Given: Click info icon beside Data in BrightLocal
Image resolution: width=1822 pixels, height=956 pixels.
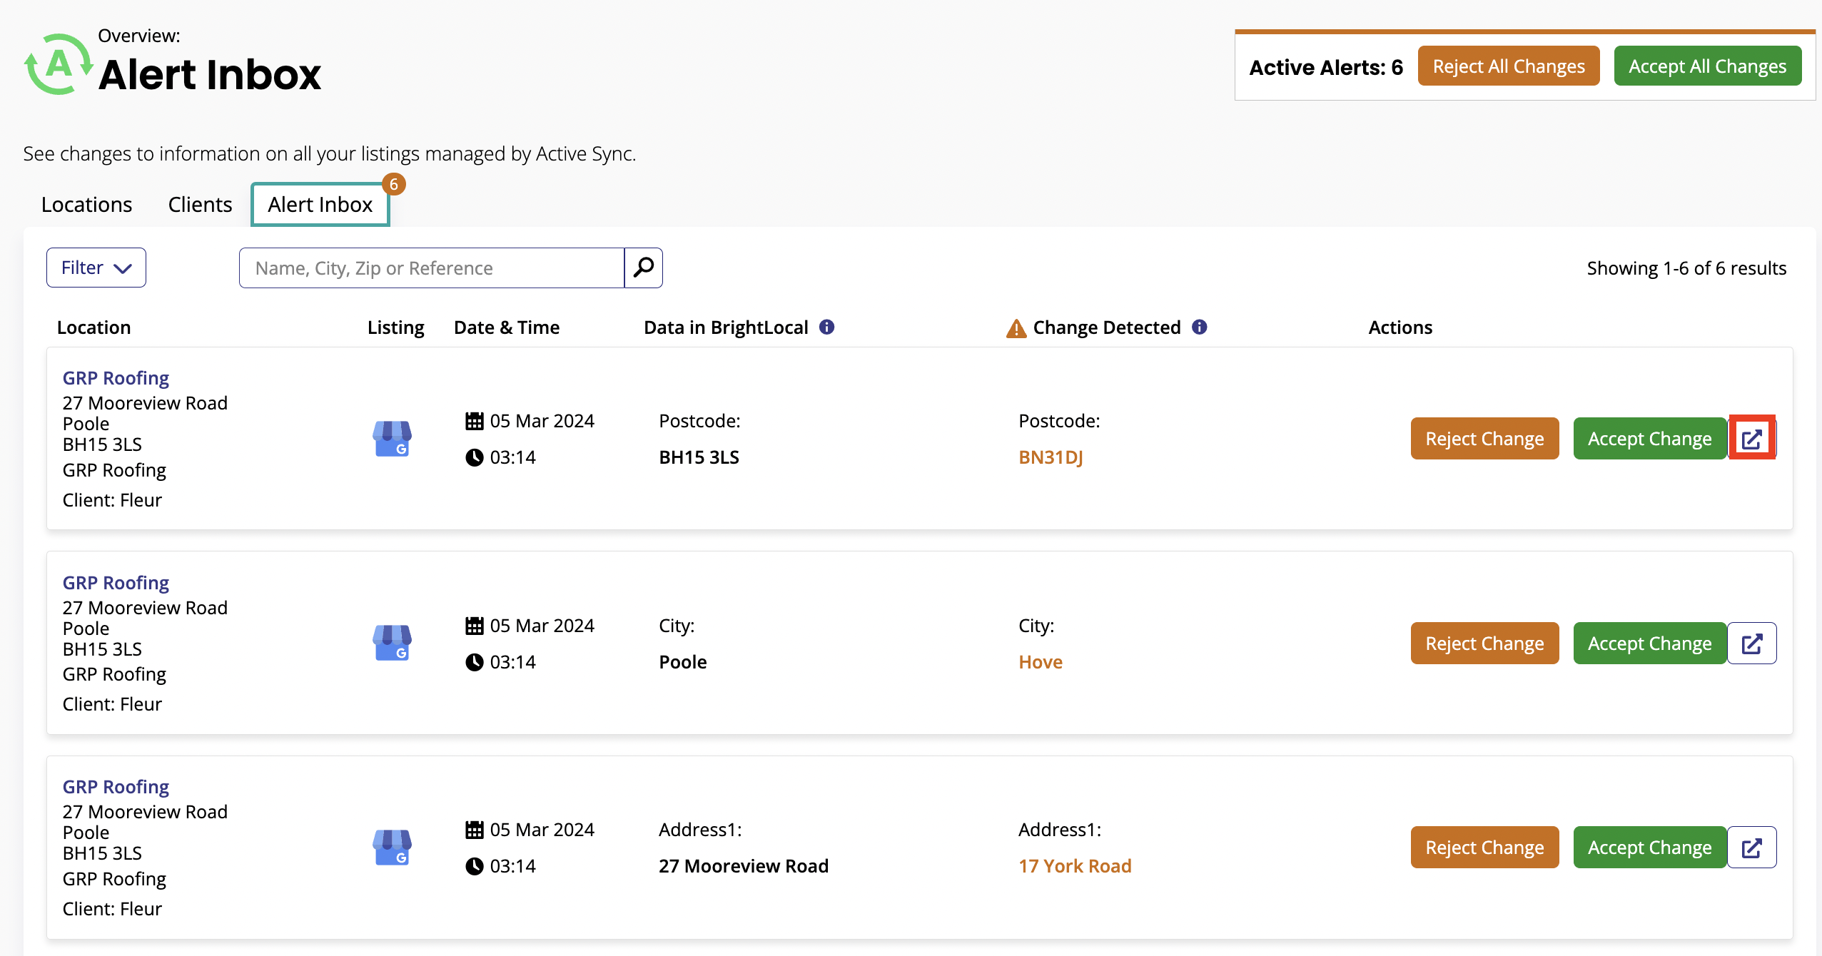Looking at the screenshot, I should [826, 327].
